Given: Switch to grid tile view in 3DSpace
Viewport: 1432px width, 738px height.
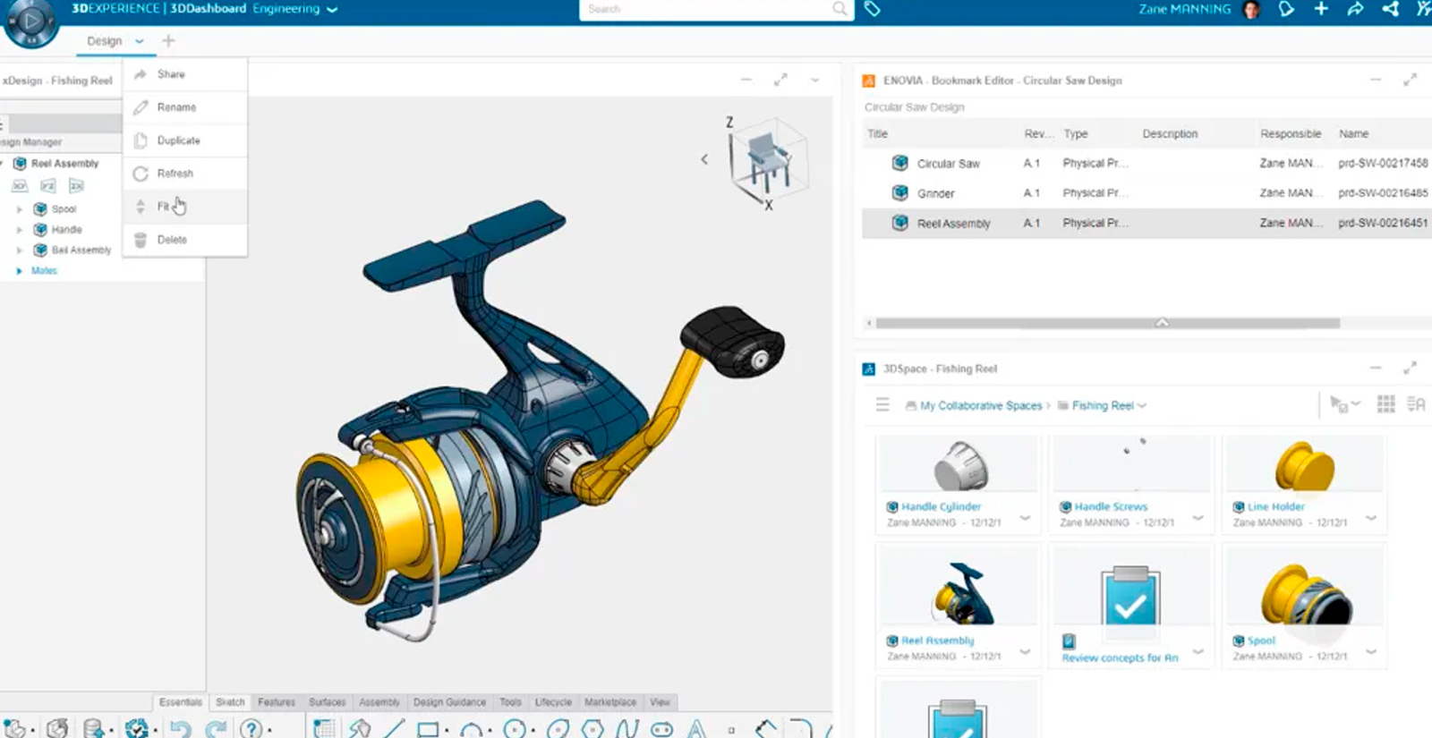Looking at the screenshot, I should [x=1385, y=404].
